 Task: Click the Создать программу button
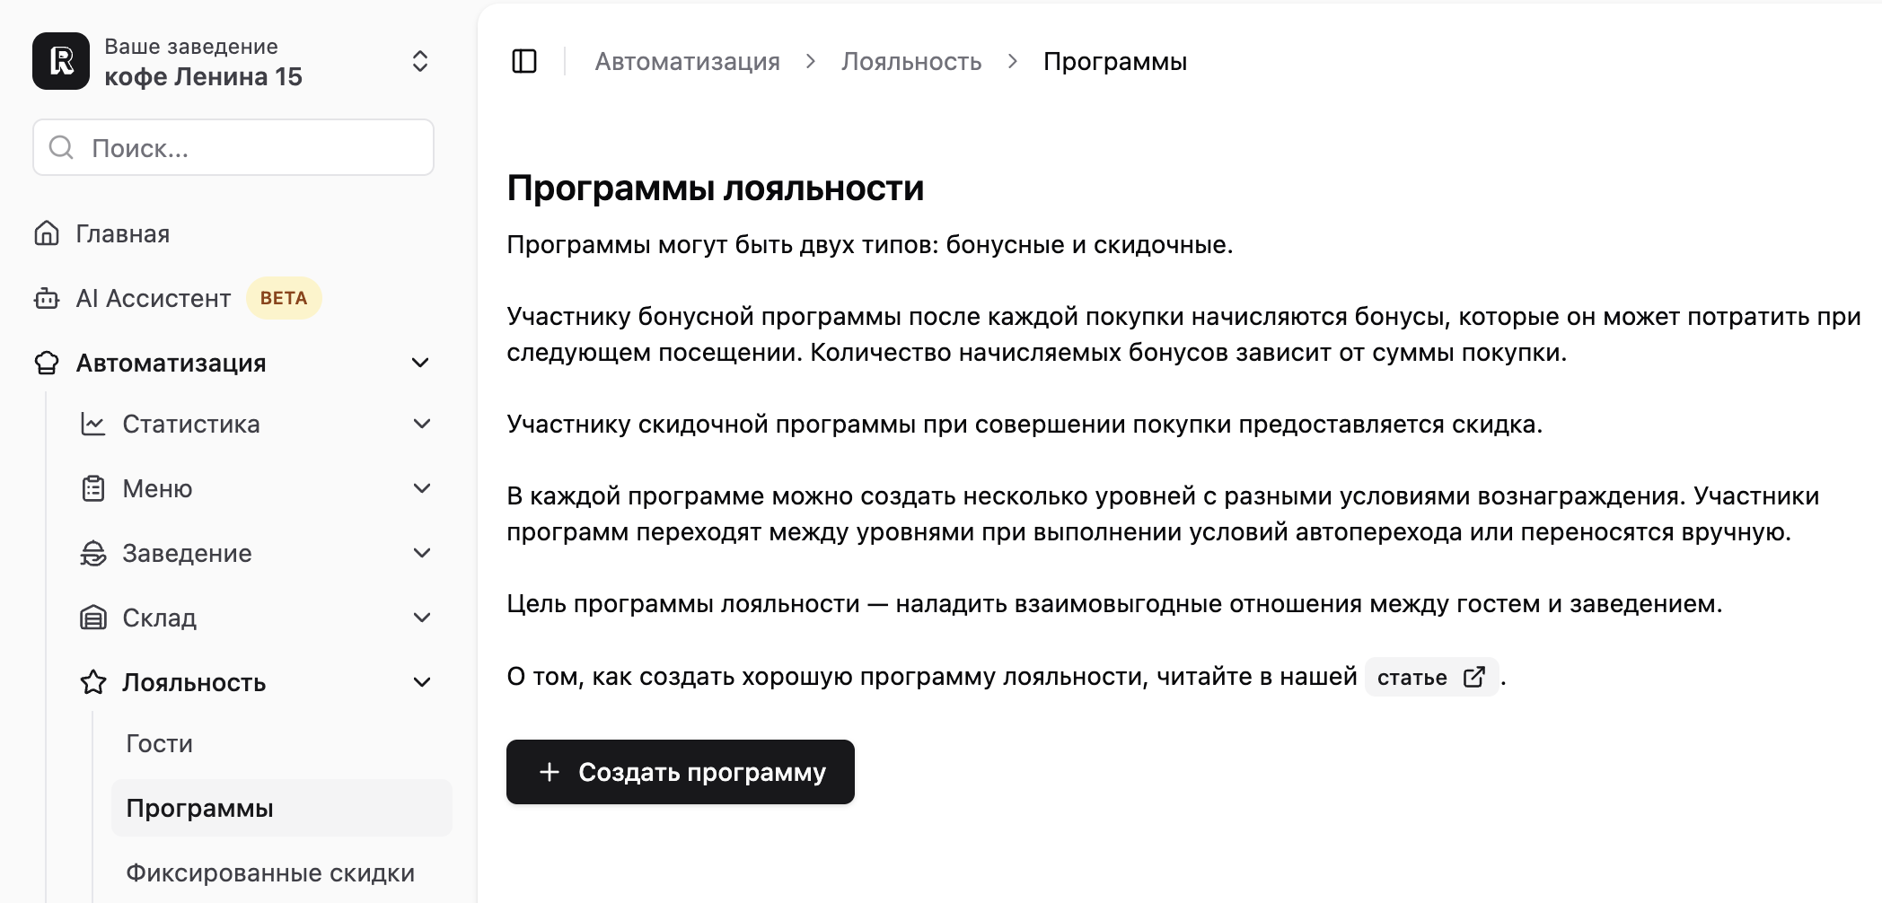coord(681,772)
